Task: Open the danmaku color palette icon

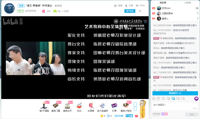Action: click(158, 98)
